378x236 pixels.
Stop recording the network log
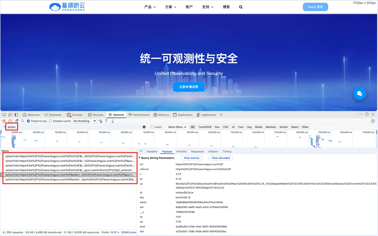(4, 121)
